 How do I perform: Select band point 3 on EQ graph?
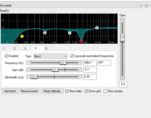tap(70, 33)
